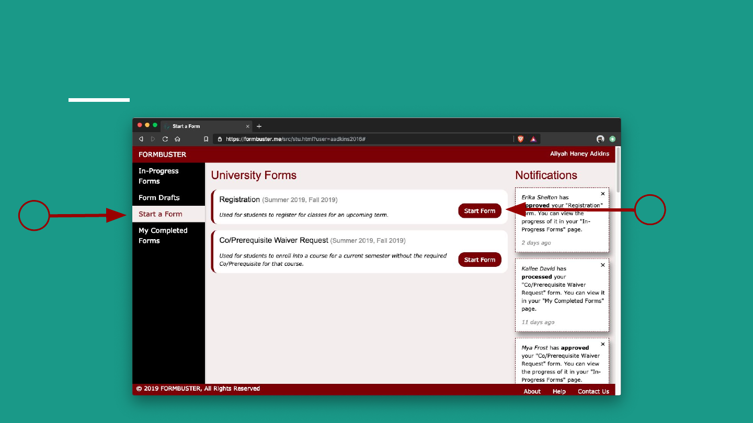Click the Registration form title
Image resolution: width=753 pixels, height=423 pixels.
click(x=239, y=199)
